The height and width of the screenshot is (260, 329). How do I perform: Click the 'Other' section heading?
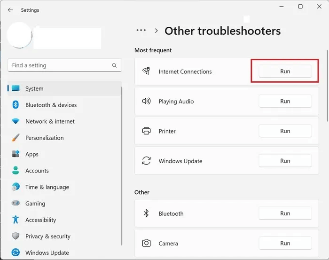[x=142, y=192]
